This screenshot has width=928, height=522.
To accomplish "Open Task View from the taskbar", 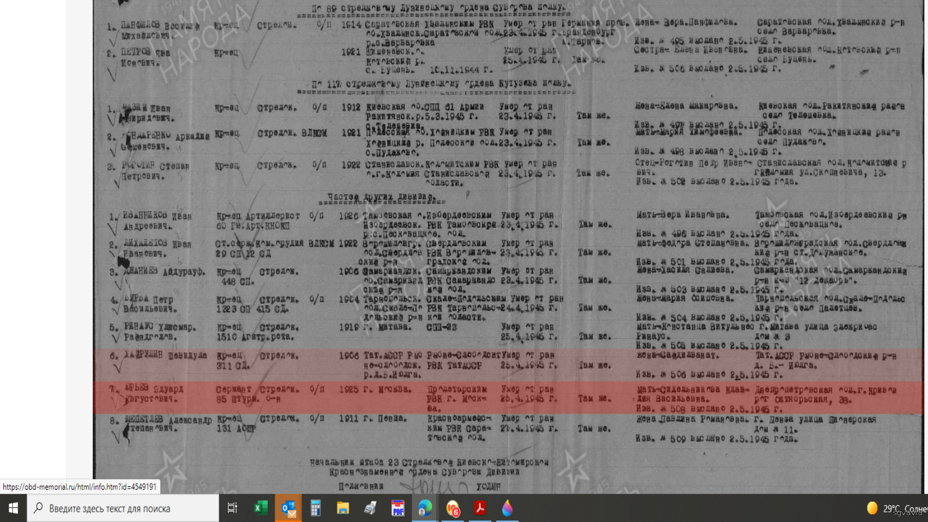I will tap(232, 508).
